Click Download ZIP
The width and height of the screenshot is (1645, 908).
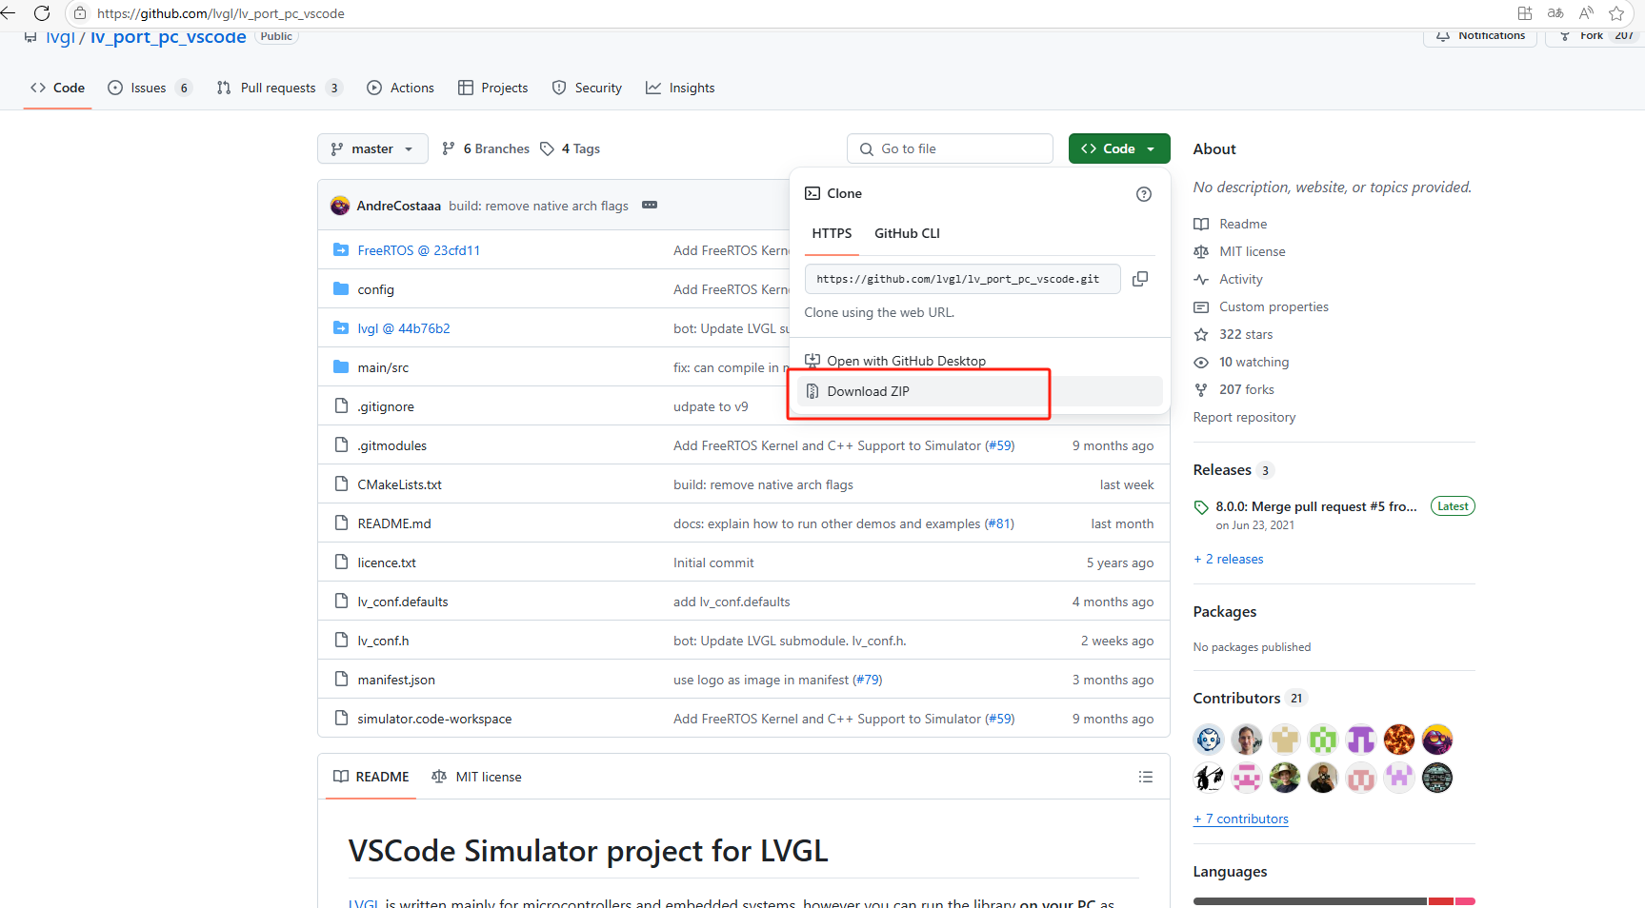(x=980, y=391)
